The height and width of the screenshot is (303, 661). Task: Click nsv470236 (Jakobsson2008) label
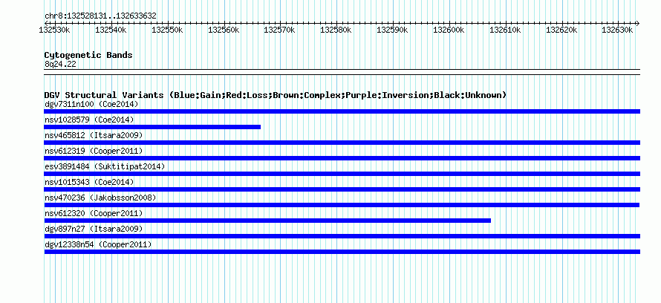(100, 198)
